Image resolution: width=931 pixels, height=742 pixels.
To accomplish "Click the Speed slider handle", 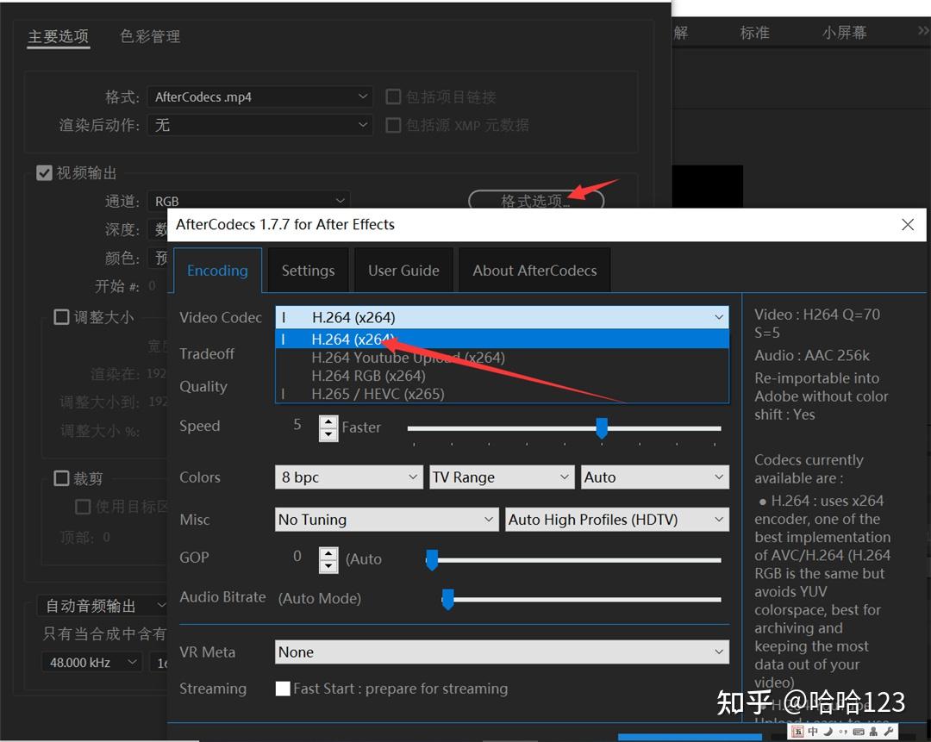I will [602, 427].
